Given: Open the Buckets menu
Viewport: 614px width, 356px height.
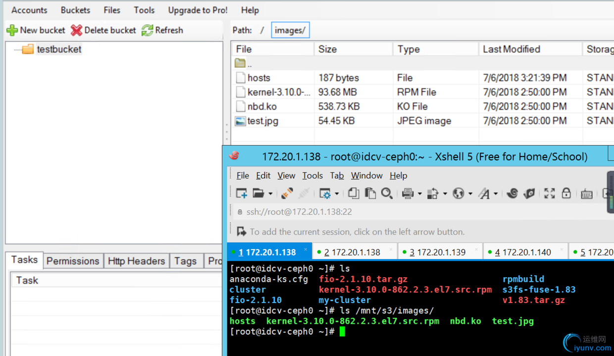Looking at the screenshot, I should (x=75, y=10).
